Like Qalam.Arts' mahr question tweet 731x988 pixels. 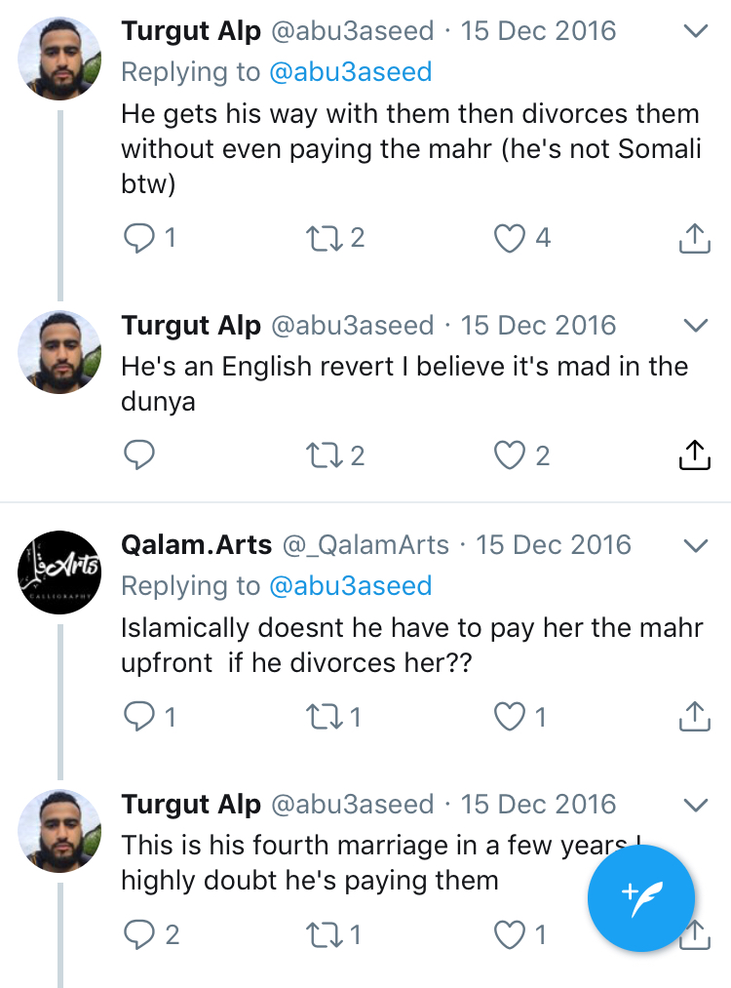click(x=511, y=717)
